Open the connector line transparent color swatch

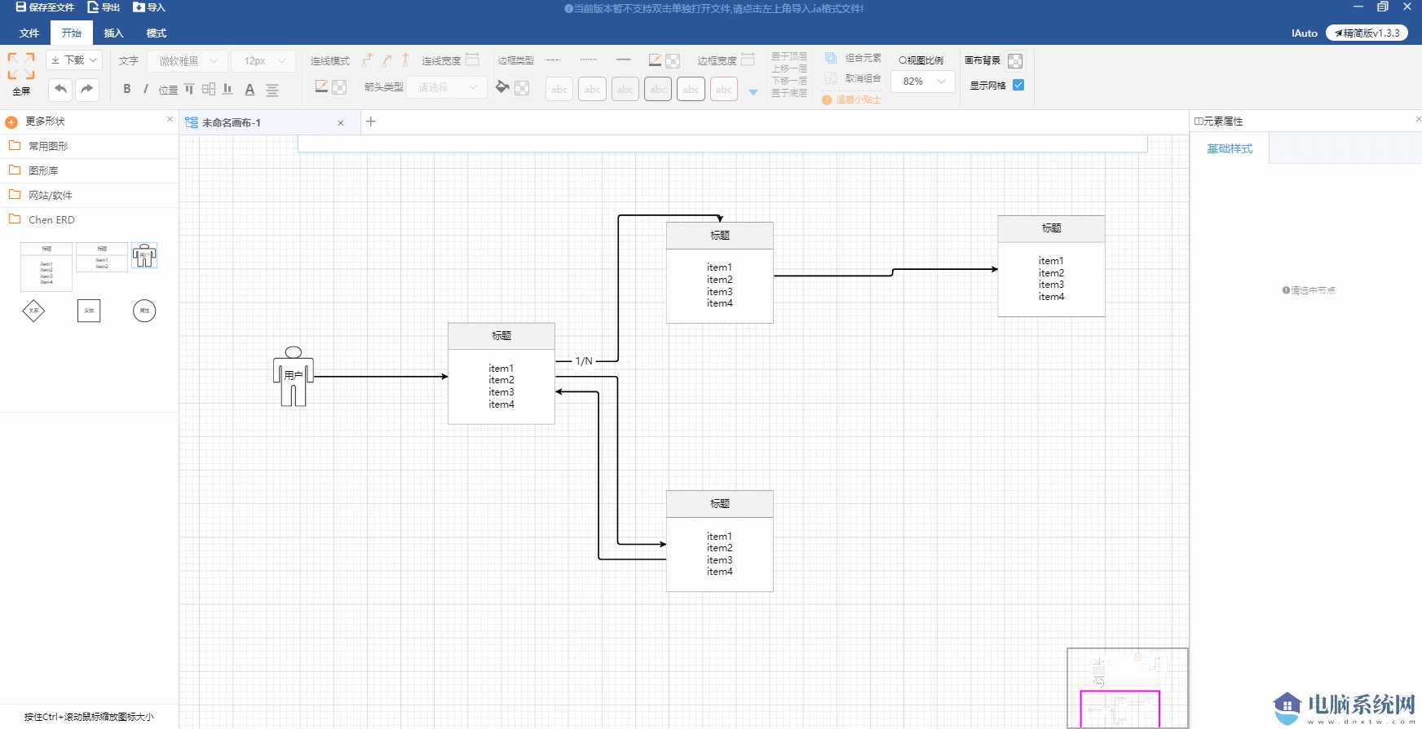tap(339, 87)
